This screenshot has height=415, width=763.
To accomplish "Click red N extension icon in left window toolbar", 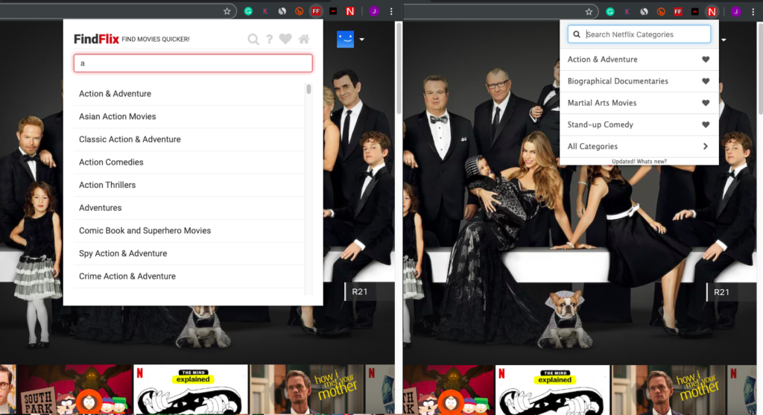I will coord(350,11).
